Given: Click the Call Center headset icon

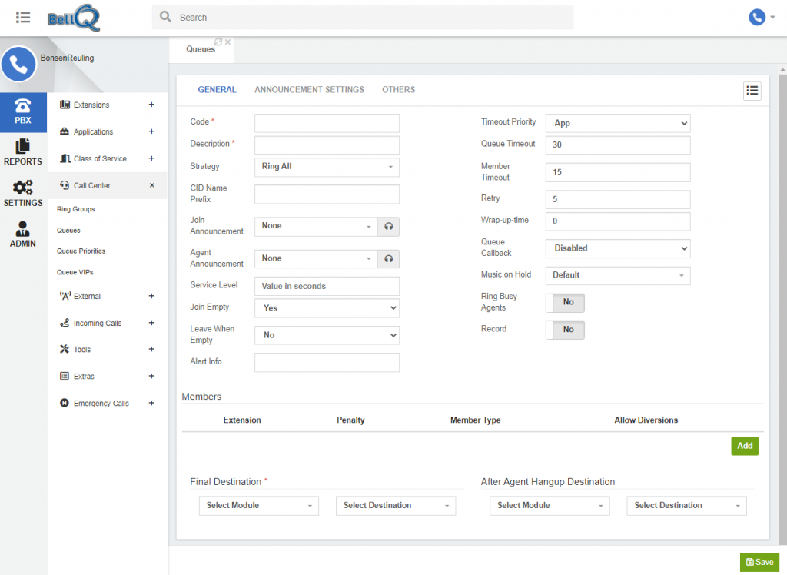Looking at the screenshot, I should click(65, 185).
